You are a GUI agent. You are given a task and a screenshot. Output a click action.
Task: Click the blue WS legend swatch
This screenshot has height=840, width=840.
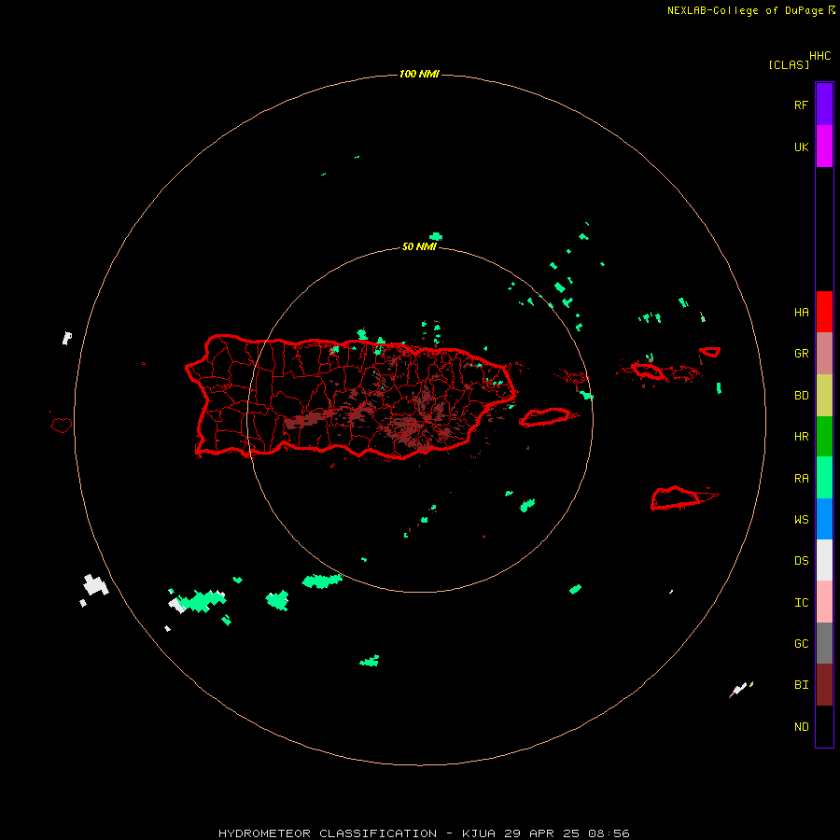pyautogui.click(x=824, y=519)
